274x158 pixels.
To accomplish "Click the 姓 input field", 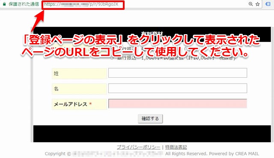I will pos(178,73).
